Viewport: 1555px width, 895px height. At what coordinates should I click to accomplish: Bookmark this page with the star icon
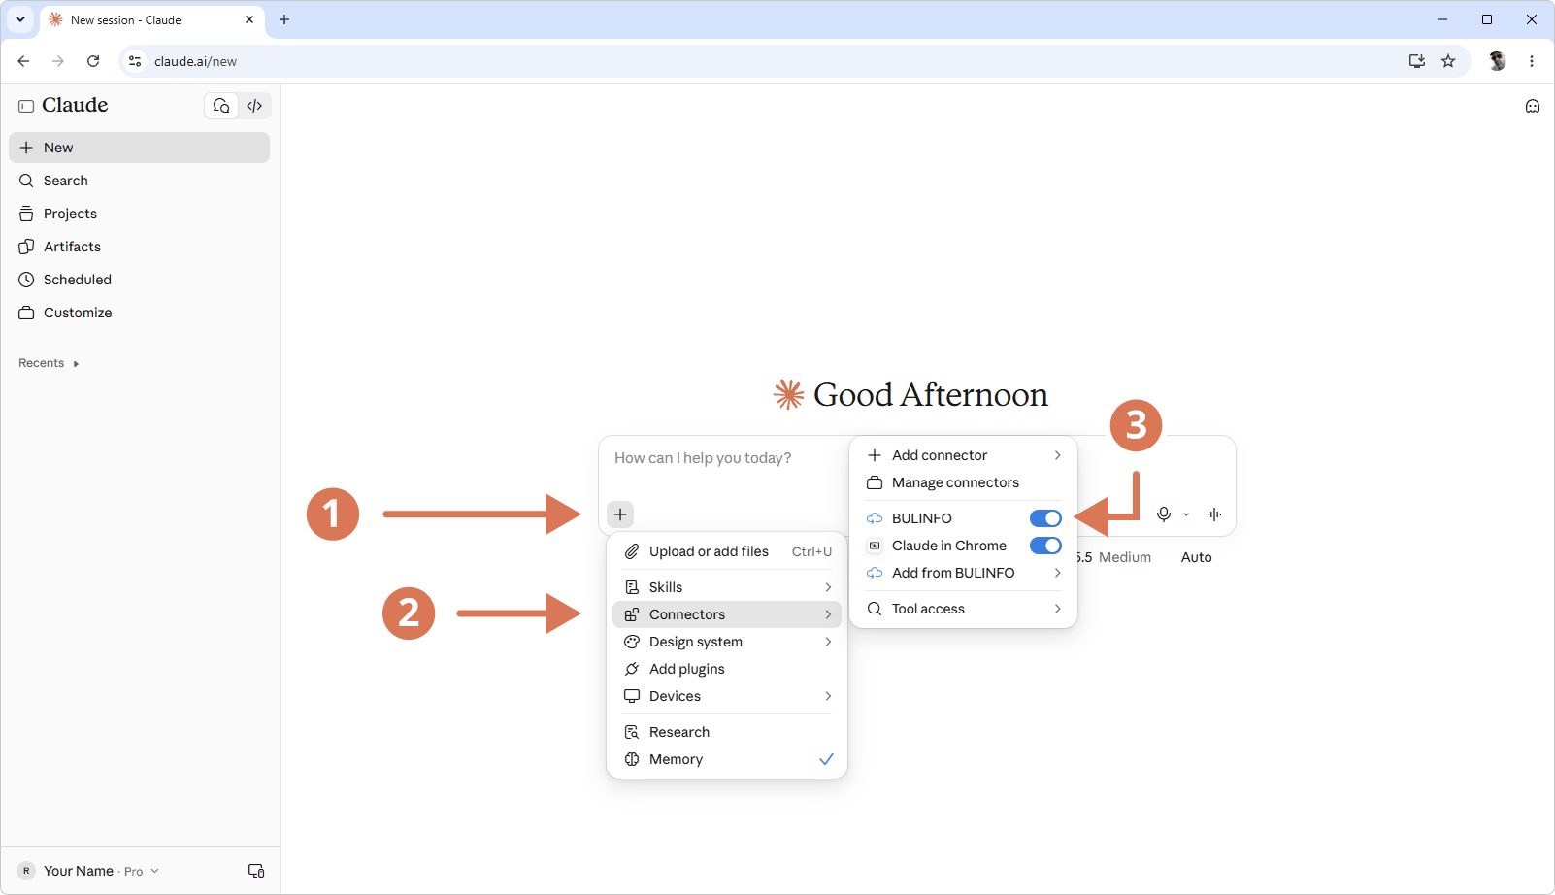[1448, 61]
